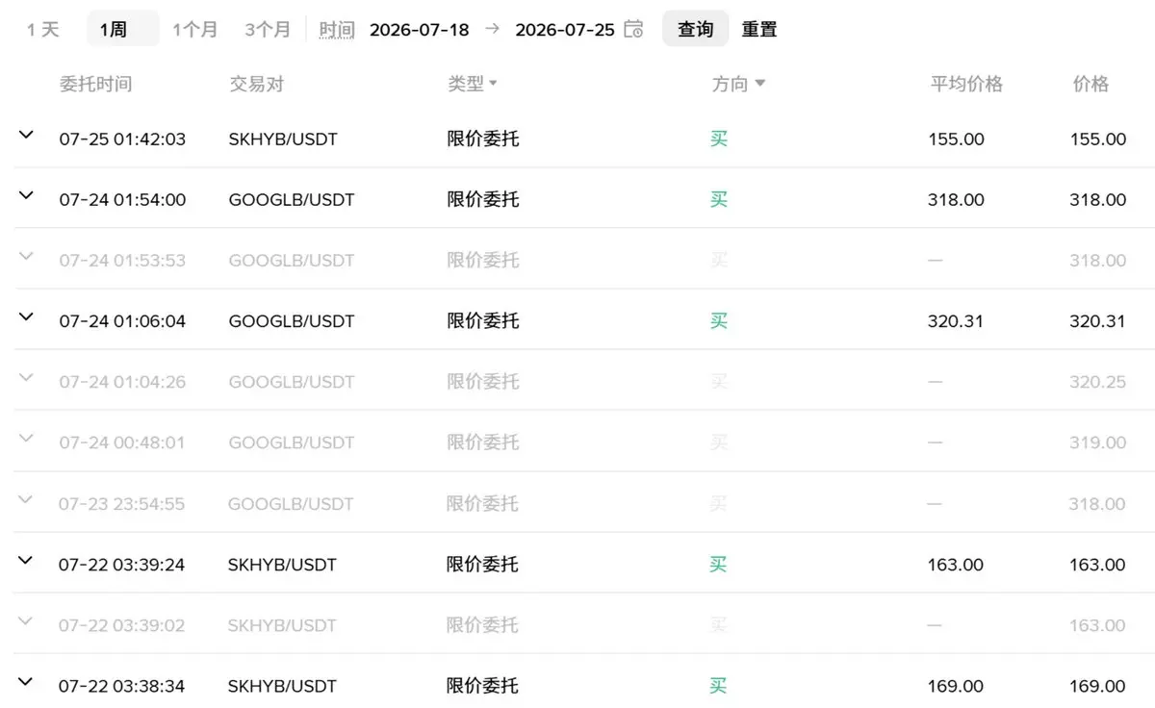Click the 委托时间 column header

pyautogui.click(x=95, y=84)
